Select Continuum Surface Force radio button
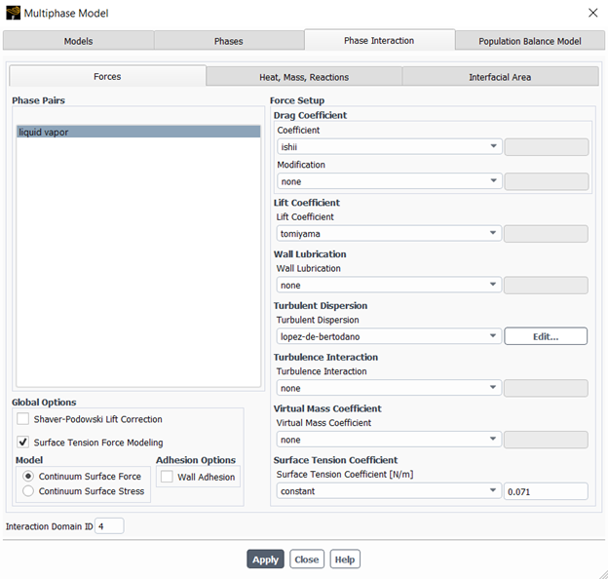 pos(28,476)
